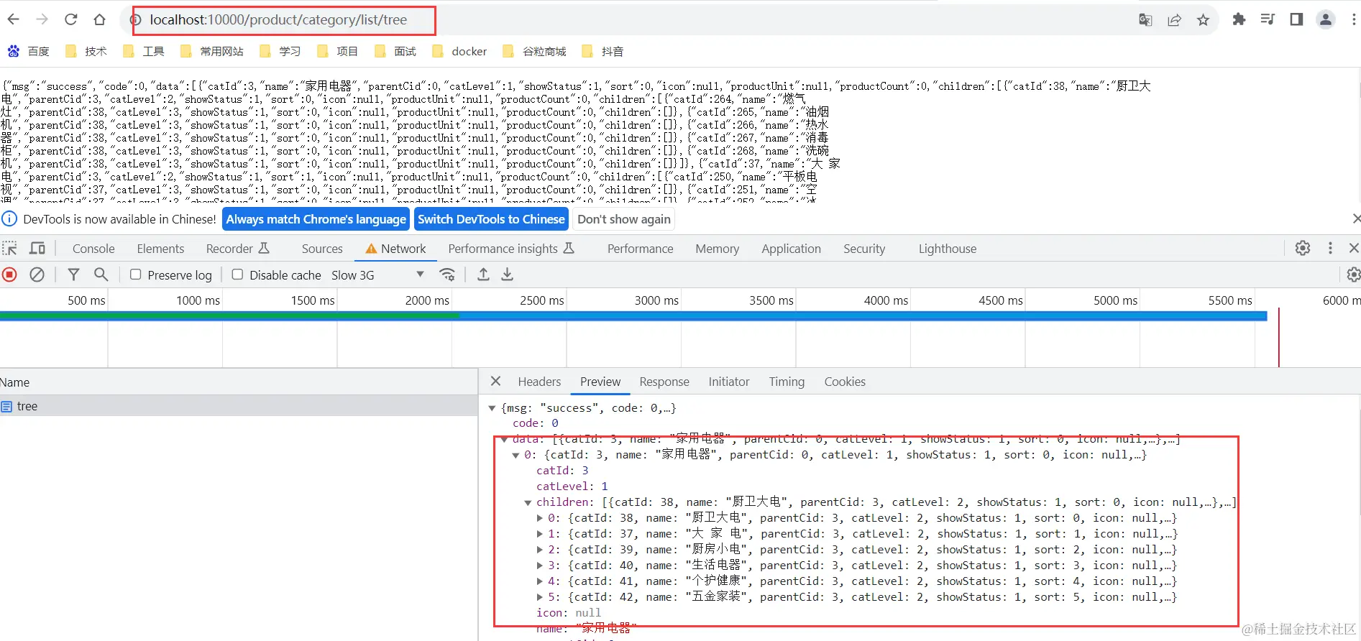The width and height of the screenshot is (1361, 641).
Task: Collapse the children array node
Action: 528,503
